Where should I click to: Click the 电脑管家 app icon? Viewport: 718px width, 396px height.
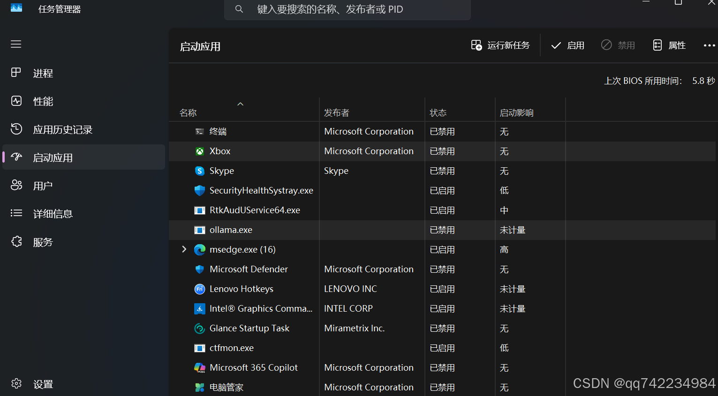pyautogui.click(x=200, y=388)
